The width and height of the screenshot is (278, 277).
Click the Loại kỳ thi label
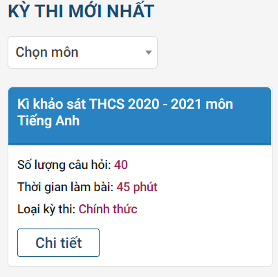point(46,209)
